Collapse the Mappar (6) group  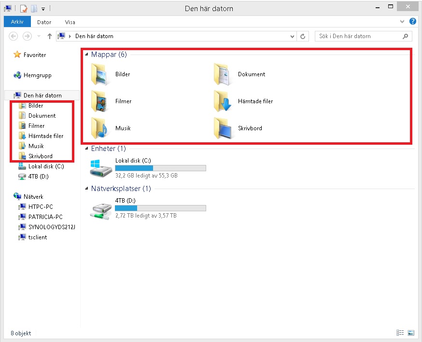[x=86, y=55]
